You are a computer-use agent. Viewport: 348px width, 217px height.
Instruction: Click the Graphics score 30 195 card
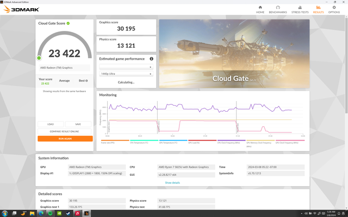[x=126, y=27]
